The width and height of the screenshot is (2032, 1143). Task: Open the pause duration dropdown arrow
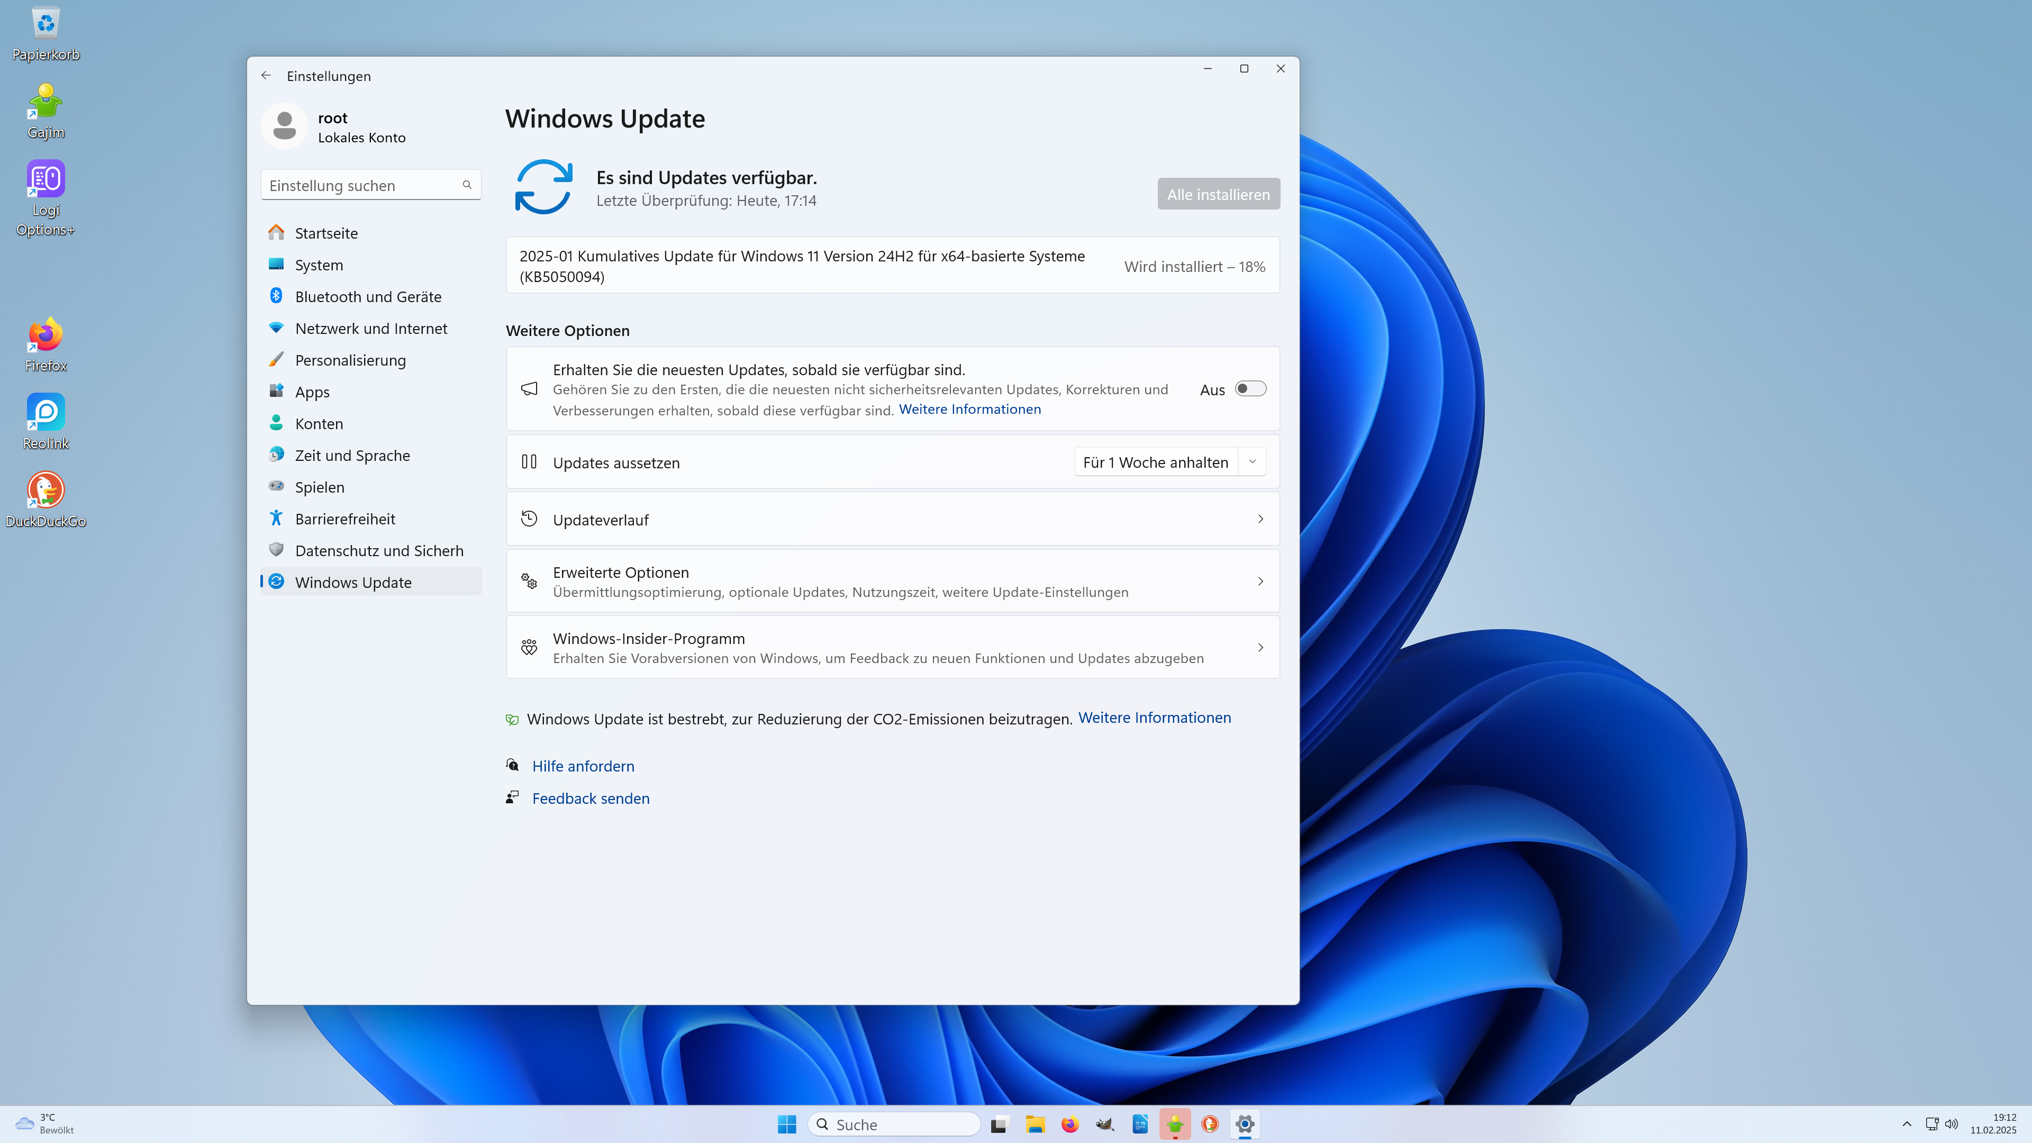[1252, 462]
